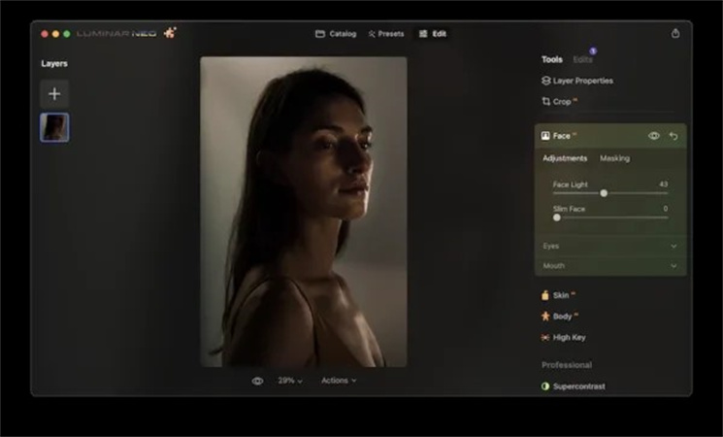Open Layer Properties tool
Screen dimensions: 723x437
(x=577, y=81)
